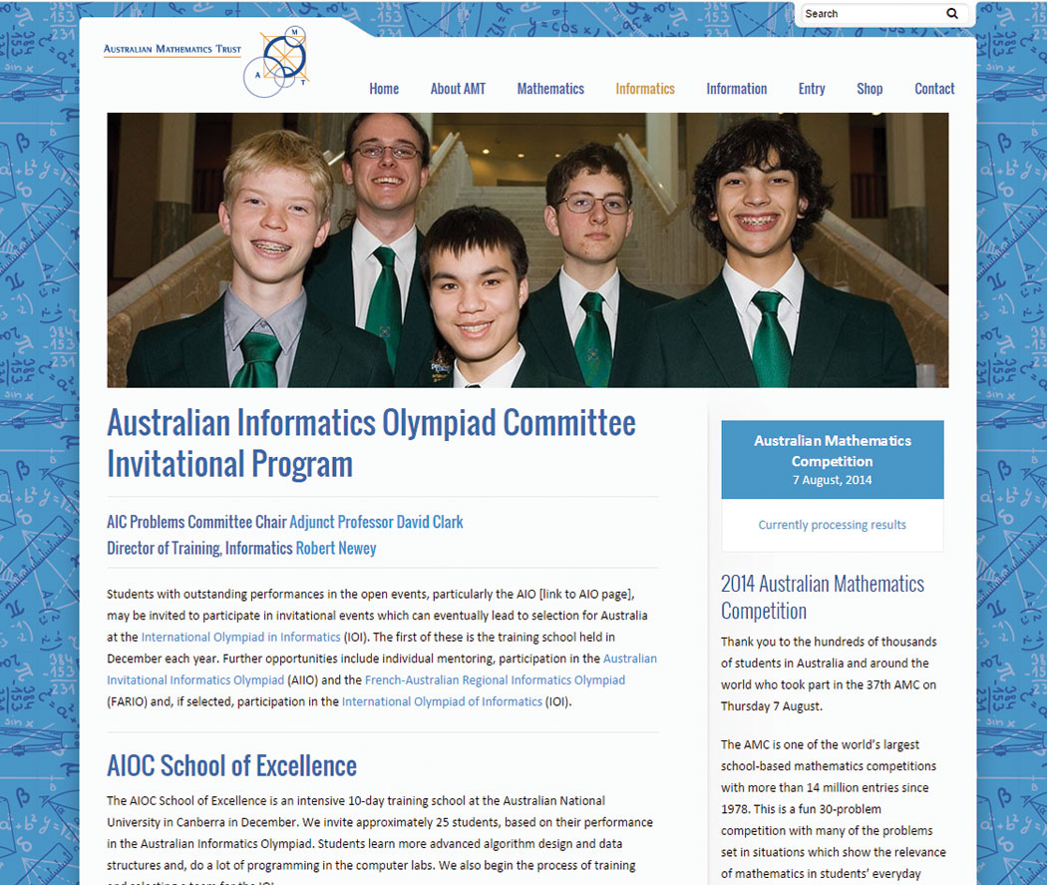Select the highlighted Informatics menu item
This screenshot has width=1047, height=885.
[x=645, y=89]
